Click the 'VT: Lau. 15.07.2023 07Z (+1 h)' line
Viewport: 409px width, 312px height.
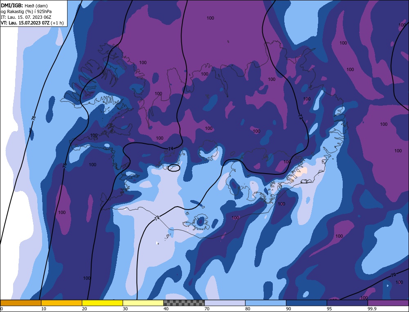(x=32, y=23)
